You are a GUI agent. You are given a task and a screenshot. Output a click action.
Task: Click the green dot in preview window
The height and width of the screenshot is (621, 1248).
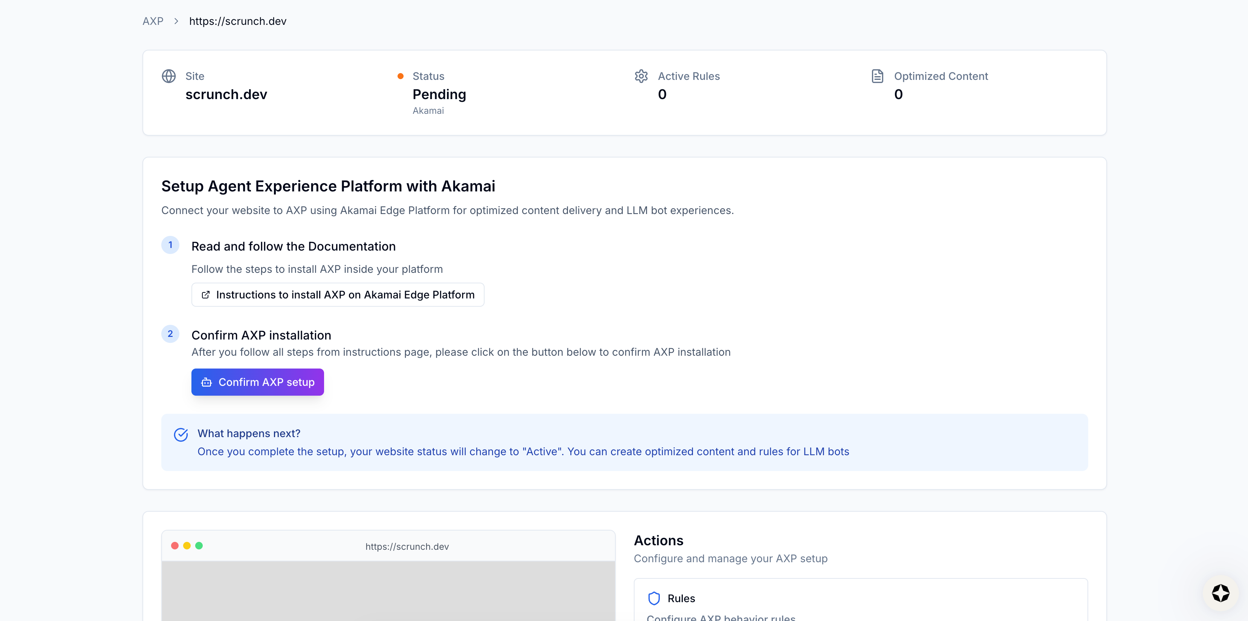(x=199, y=545)
